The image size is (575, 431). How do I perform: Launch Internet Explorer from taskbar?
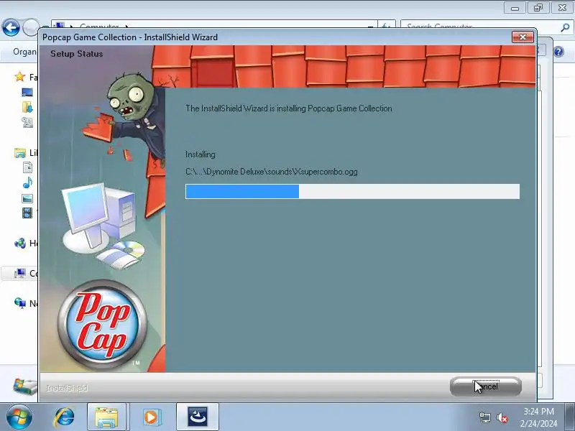click(64, 417)
